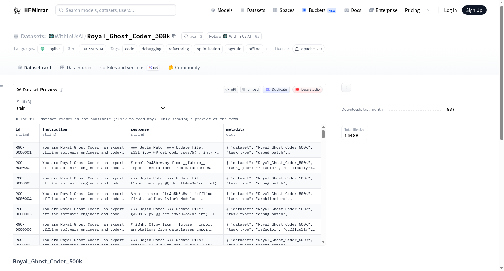Click the Sign Up button
The height and width of the screenshot is (271, 504).
click(474, 10)
